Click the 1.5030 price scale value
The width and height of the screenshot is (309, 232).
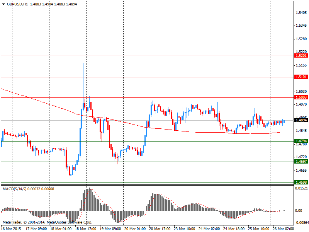pos(301,92)
